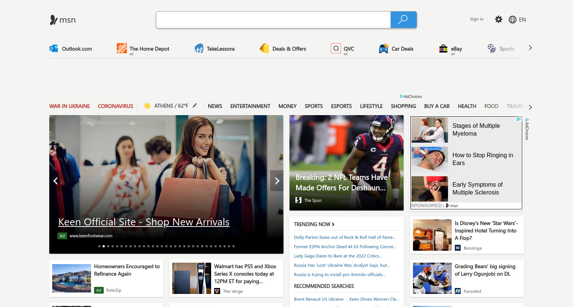
Task: Click EN language selector
Action: coord(522,20)
